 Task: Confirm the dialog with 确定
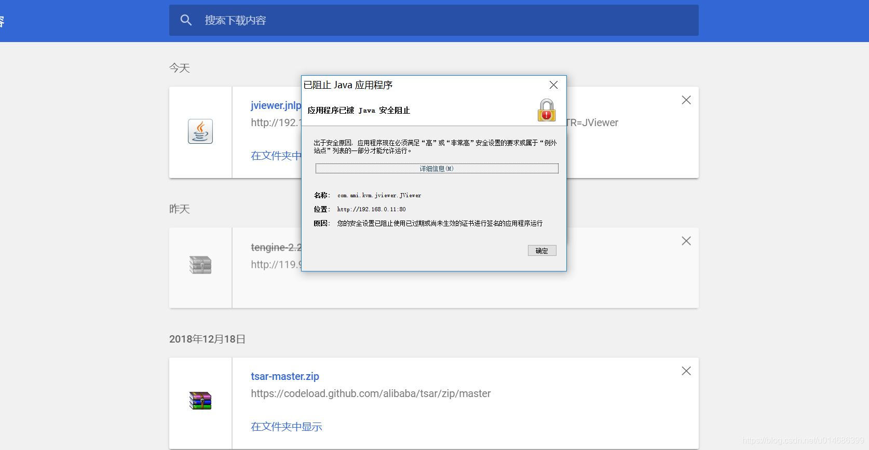542,251
